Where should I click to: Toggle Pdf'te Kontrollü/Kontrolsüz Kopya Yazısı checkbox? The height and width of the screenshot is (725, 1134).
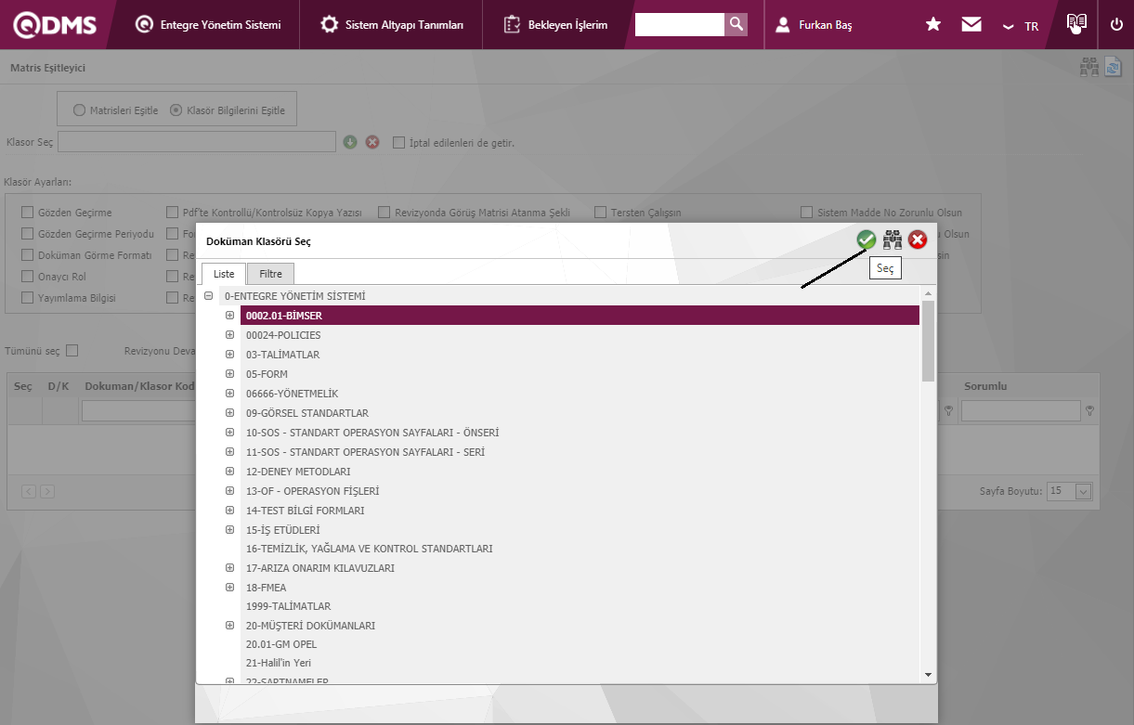click(x=173, y=213)
